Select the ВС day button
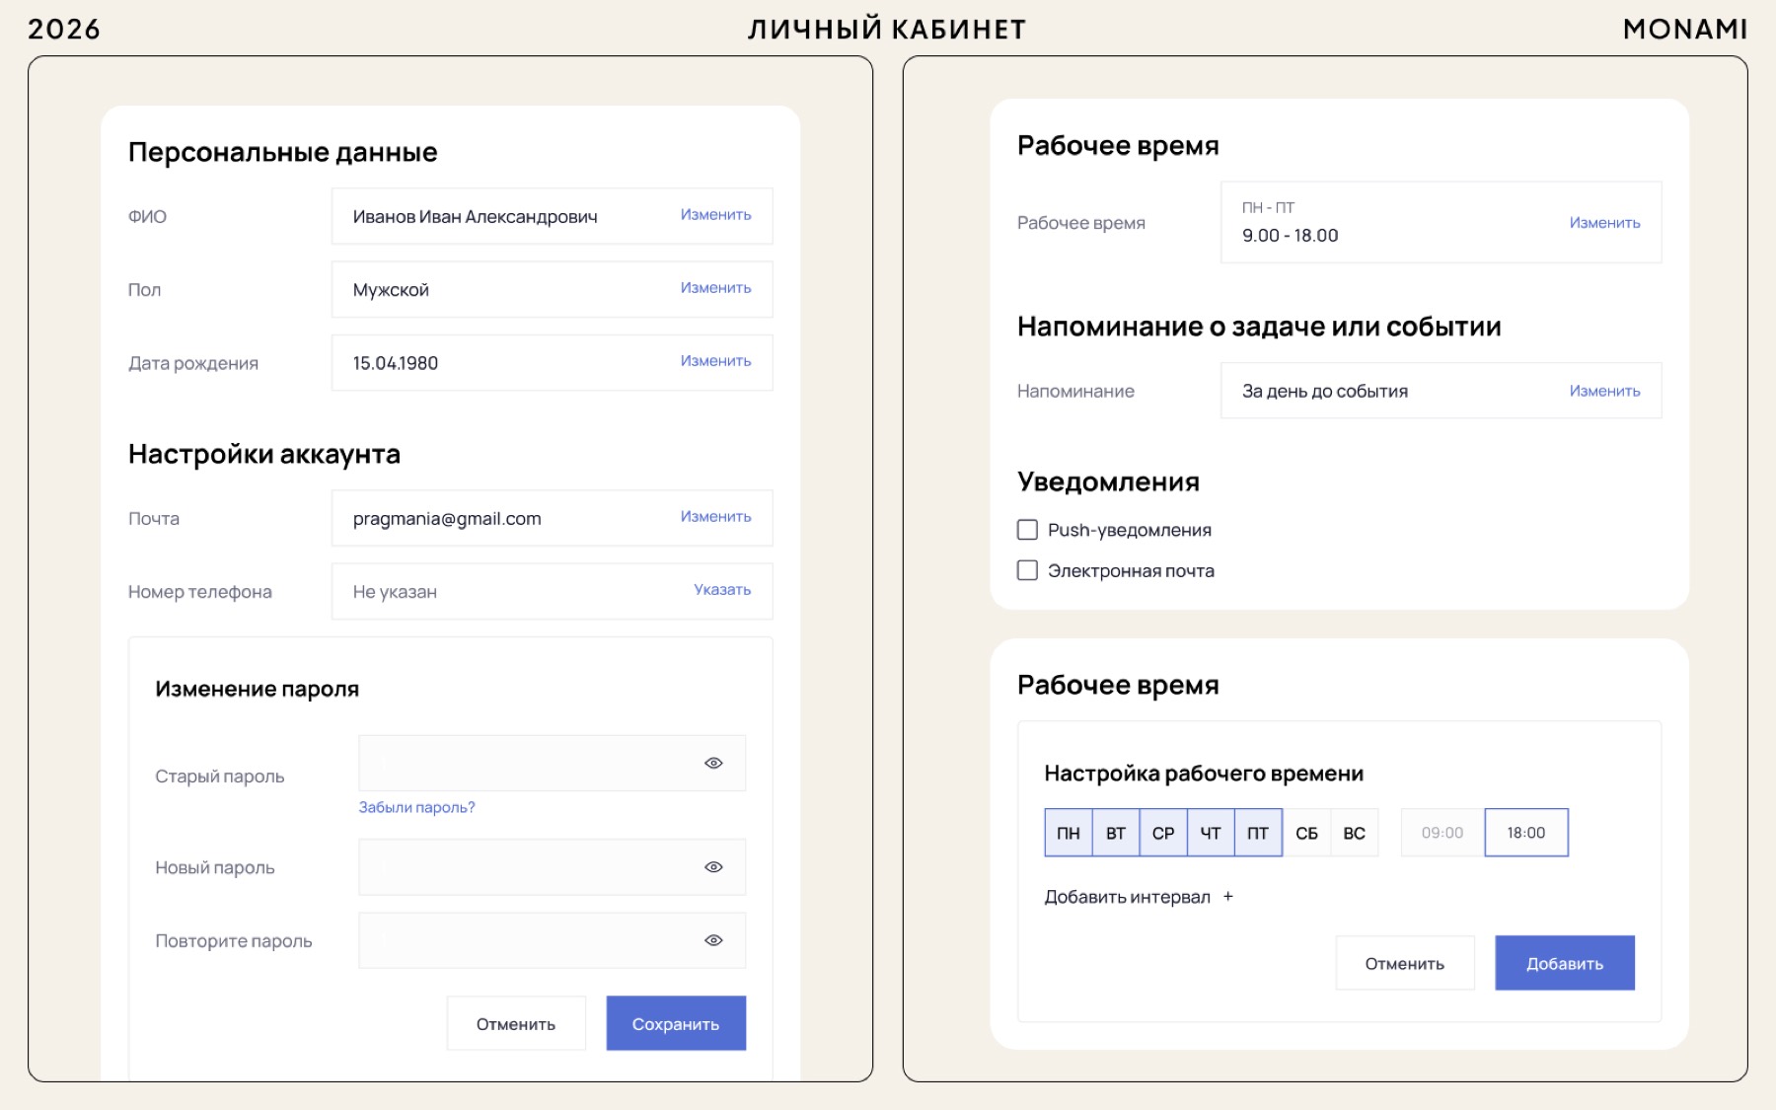 (1355, 833)
